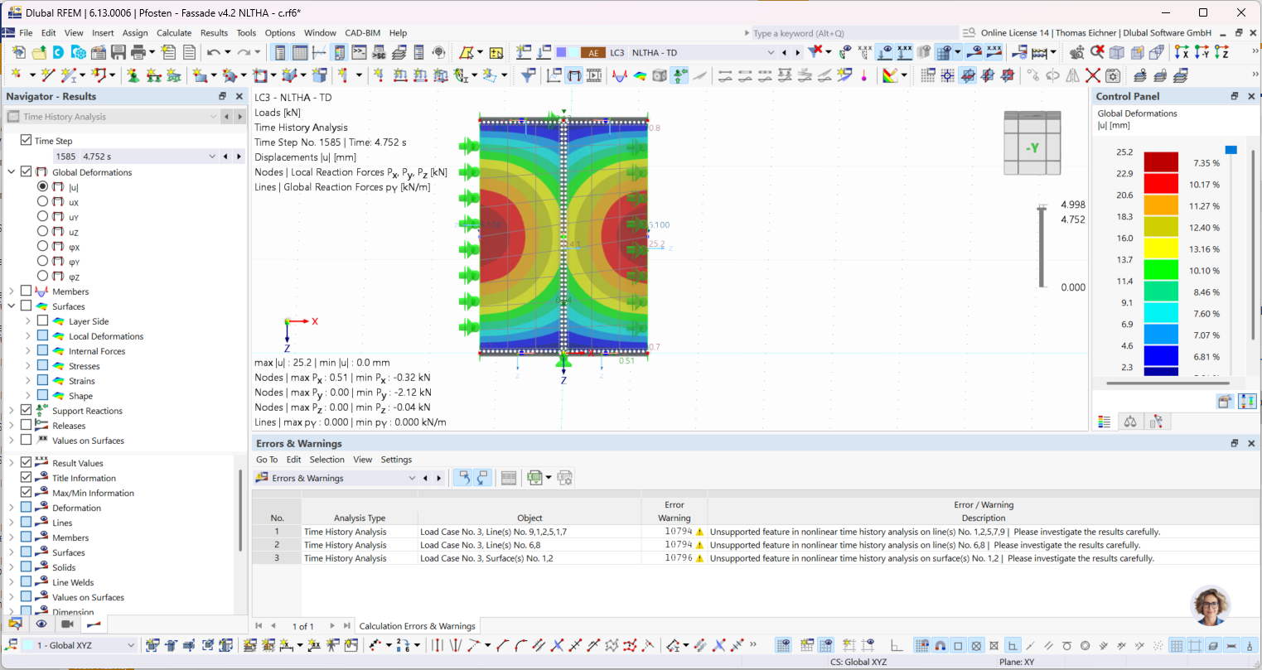Click the balance scale factors icon in Control Panel
This screenshot has height=670, width=1262.
(x=1130, y=422)
